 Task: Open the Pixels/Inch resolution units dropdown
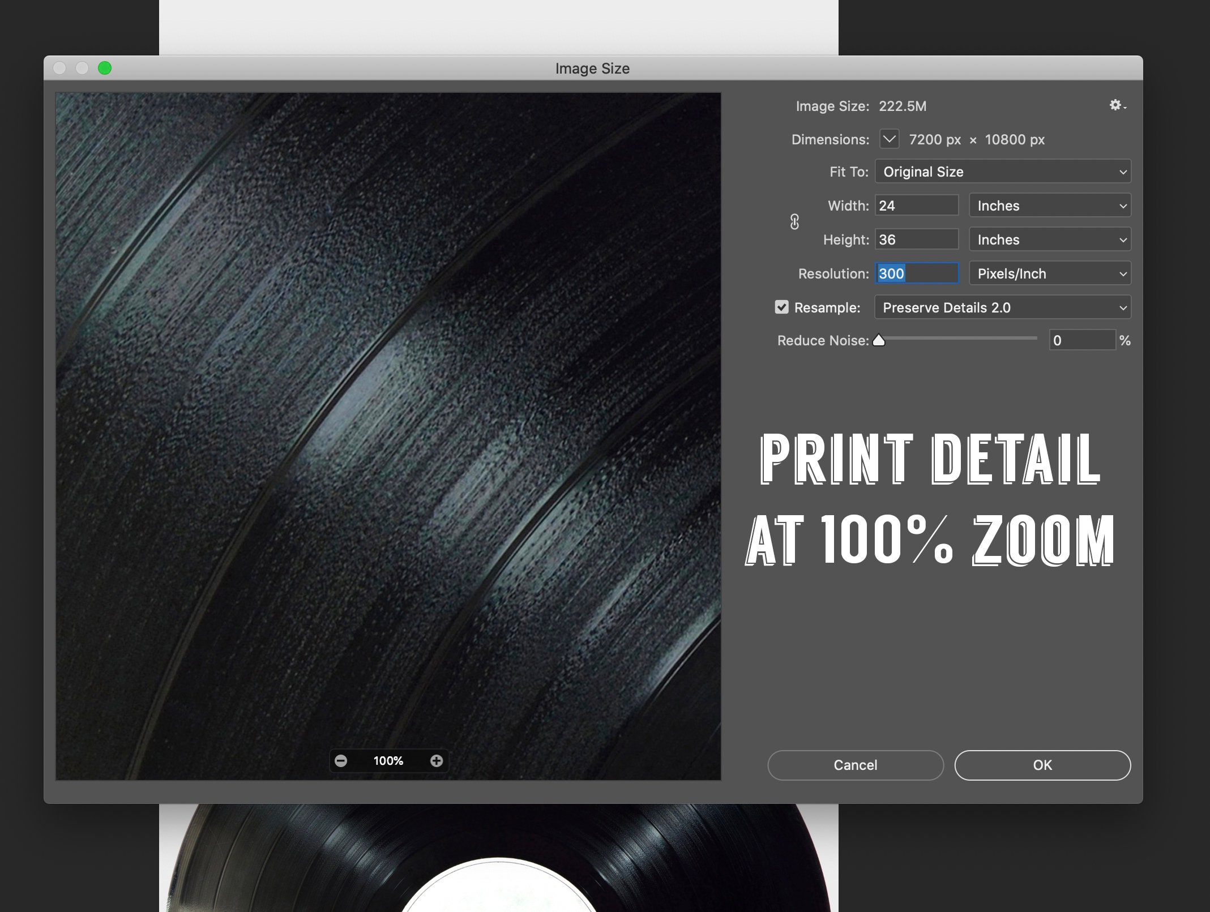(x=1049, y=273)
